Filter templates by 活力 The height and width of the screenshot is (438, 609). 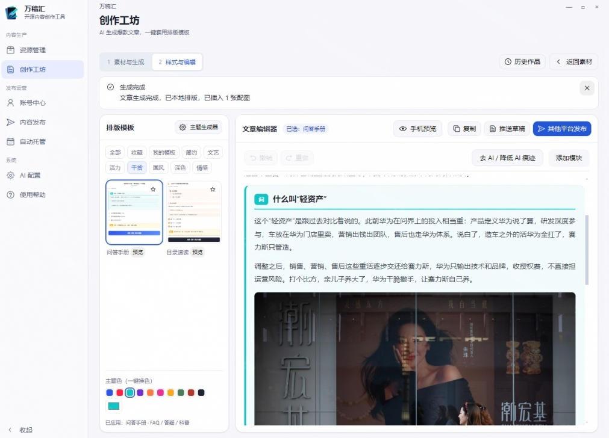coord(115,168)
